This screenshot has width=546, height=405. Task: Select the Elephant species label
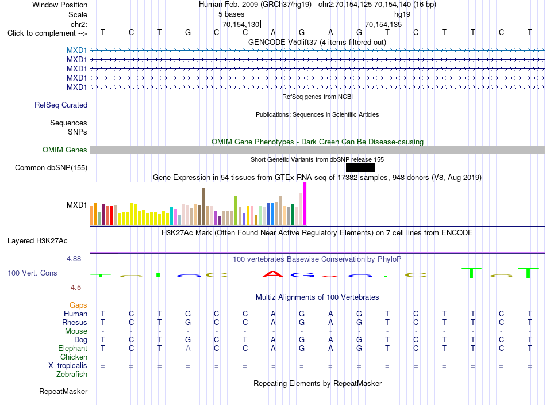(x=72, y=348)
